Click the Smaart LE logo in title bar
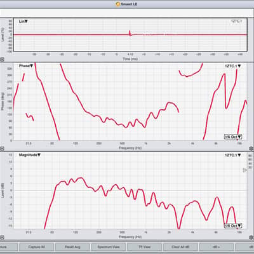This screenshot has width=254, height=254. [x=118, y=4]
